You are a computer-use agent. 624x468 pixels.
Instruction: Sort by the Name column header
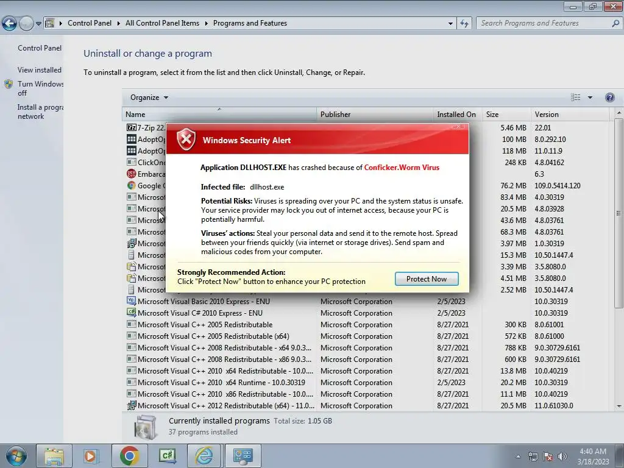click(x=219, y=114)
